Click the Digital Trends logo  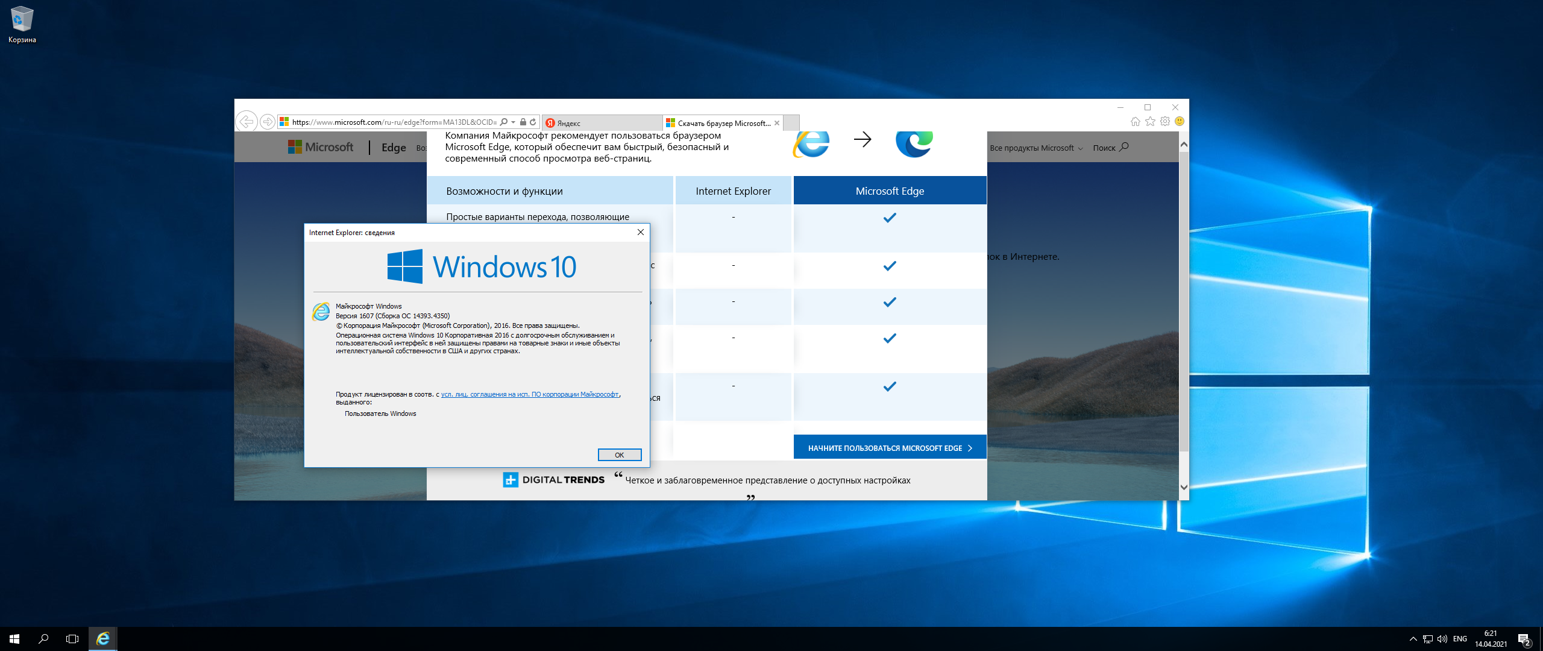tap(554, 480)
